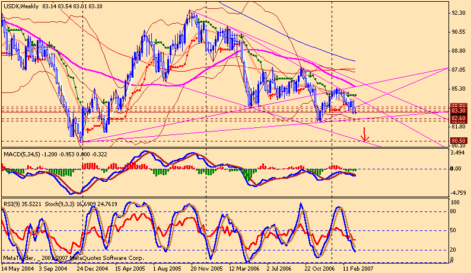This screenshot has width=471, height=273.
Task: Select the 1 Aug 2005 date label
Action: pos(167,268)
